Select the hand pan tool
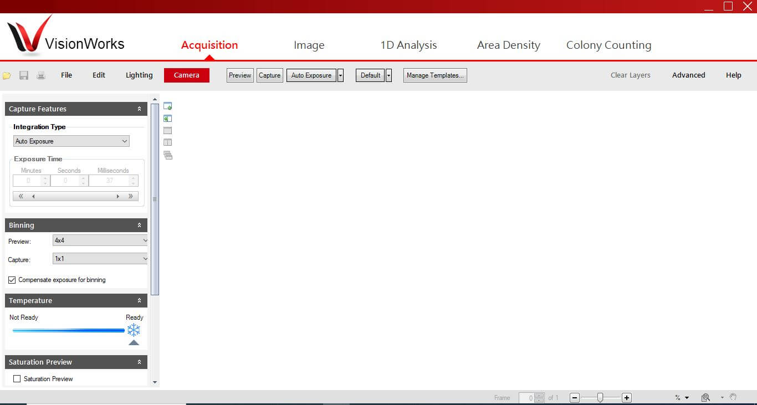757x405 pixels. [733, 397]
